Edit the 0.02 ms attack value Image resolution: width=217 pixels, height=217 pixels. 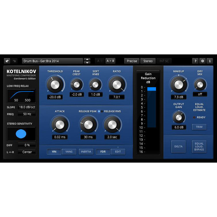click(60, 137)
